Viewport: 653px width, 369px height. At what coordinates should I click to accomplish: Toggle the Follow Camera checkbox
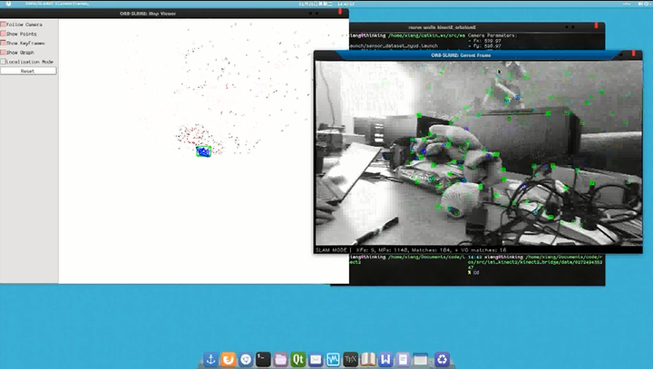3,24
